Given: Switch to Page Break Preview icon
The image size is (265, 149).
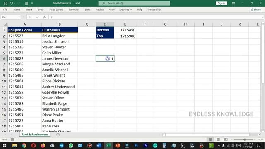Looking at the screenshot, I should pos(226,139).
